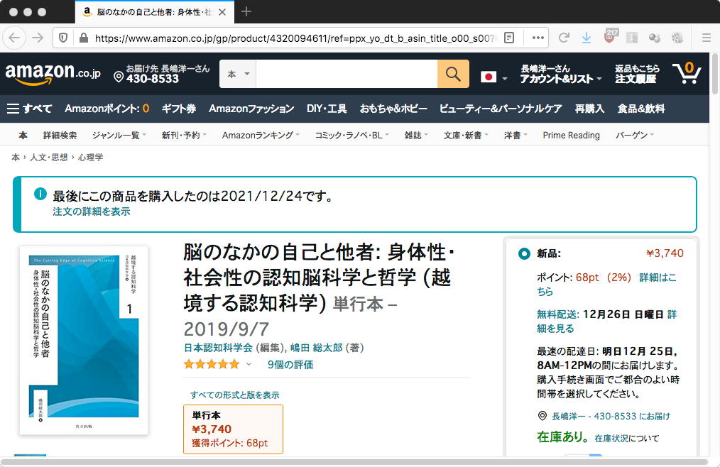Open rating breakdown chevron beside stars

249,365
